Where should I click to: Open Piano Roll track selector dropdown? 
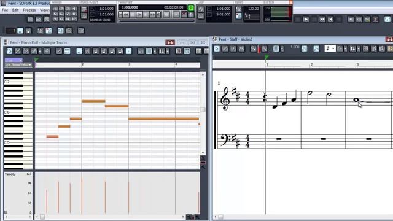(x=14, y=60)
